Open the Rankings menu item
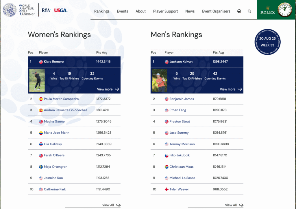296x209 pixels. pyautogui.click(x=101, y=11)
